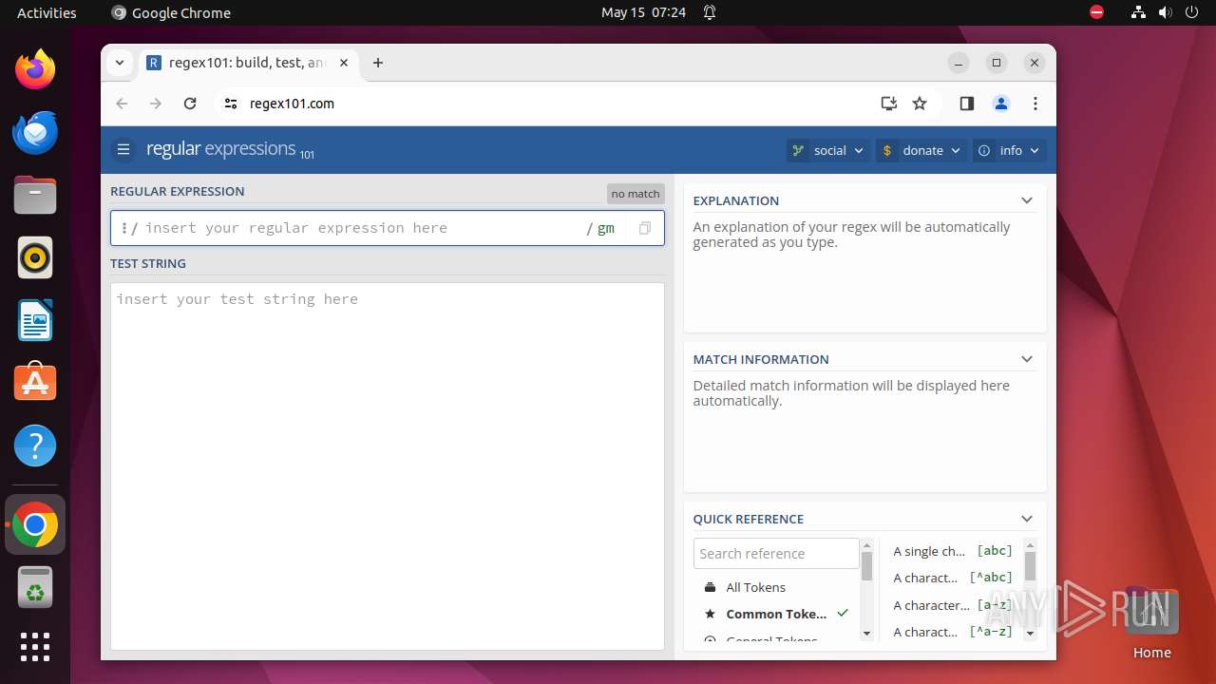Viewport: 1216px width, 684px height.
Task: Open the power menu icon
Action: click(x=1191, y=12)
